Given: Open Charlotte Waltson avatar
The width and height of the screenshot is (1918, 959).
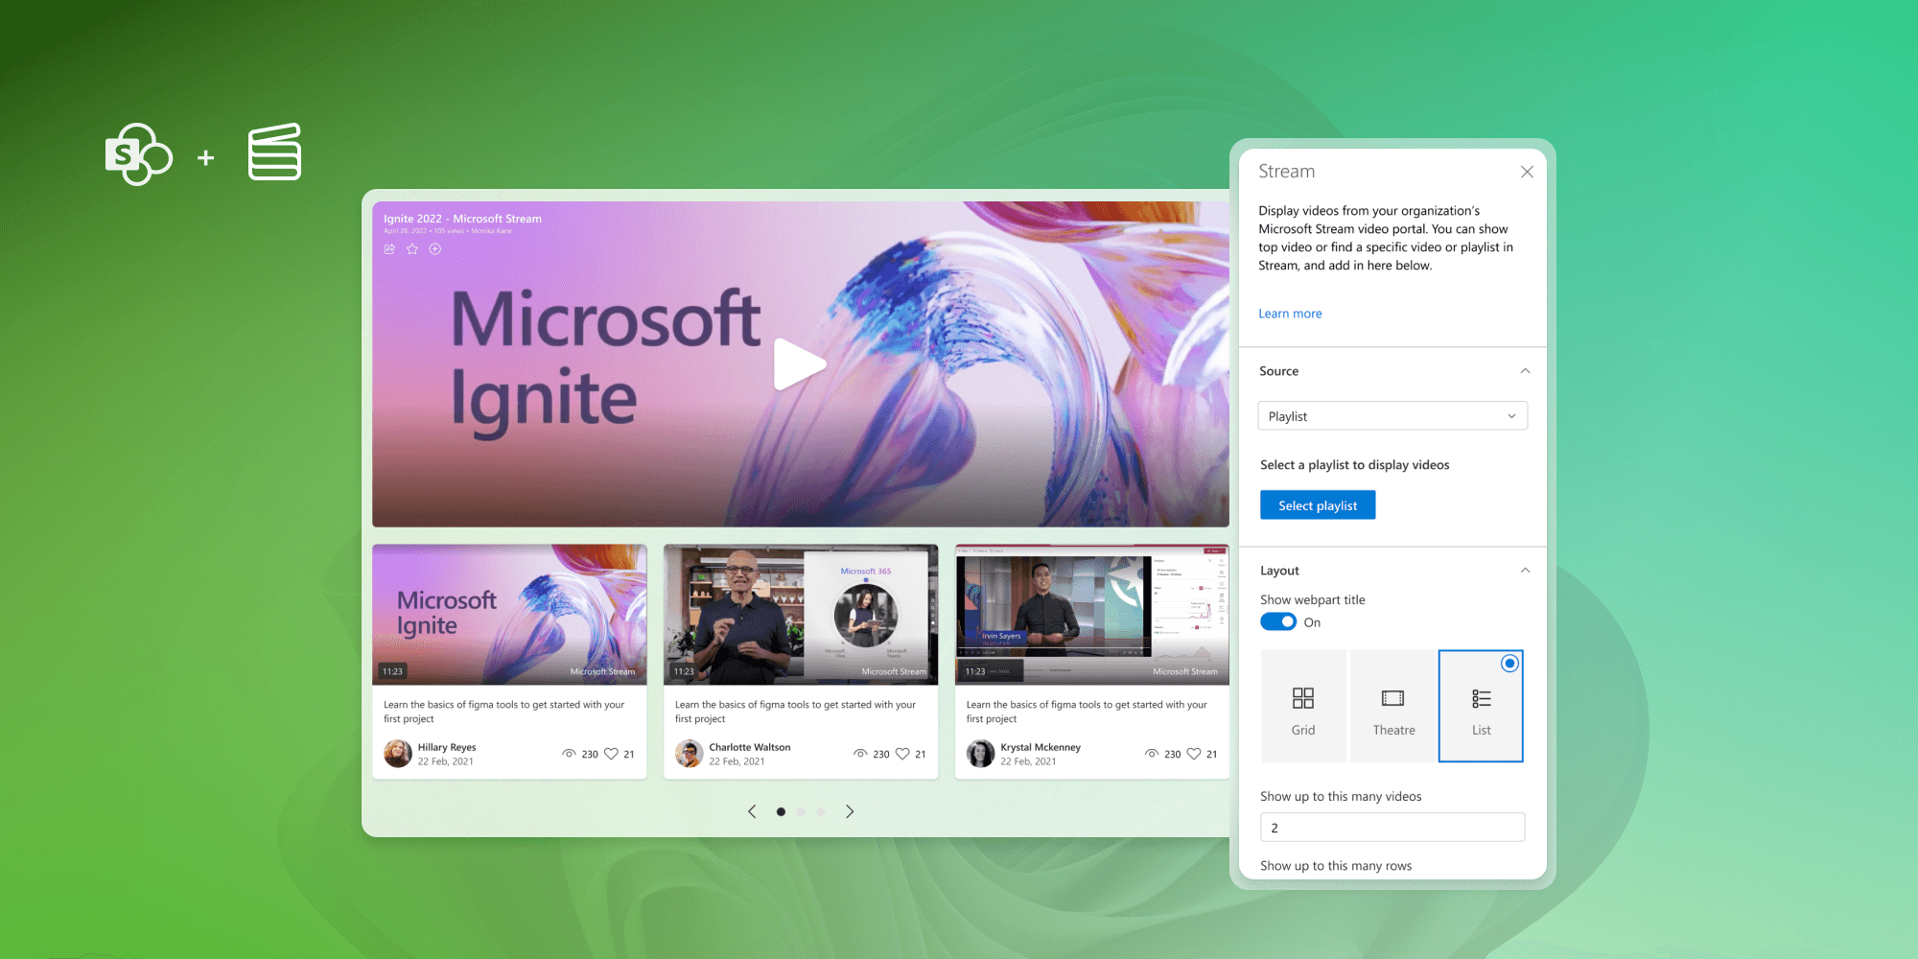Looking at the screenshot, I should pyautogui.click(x=690, y=754).
